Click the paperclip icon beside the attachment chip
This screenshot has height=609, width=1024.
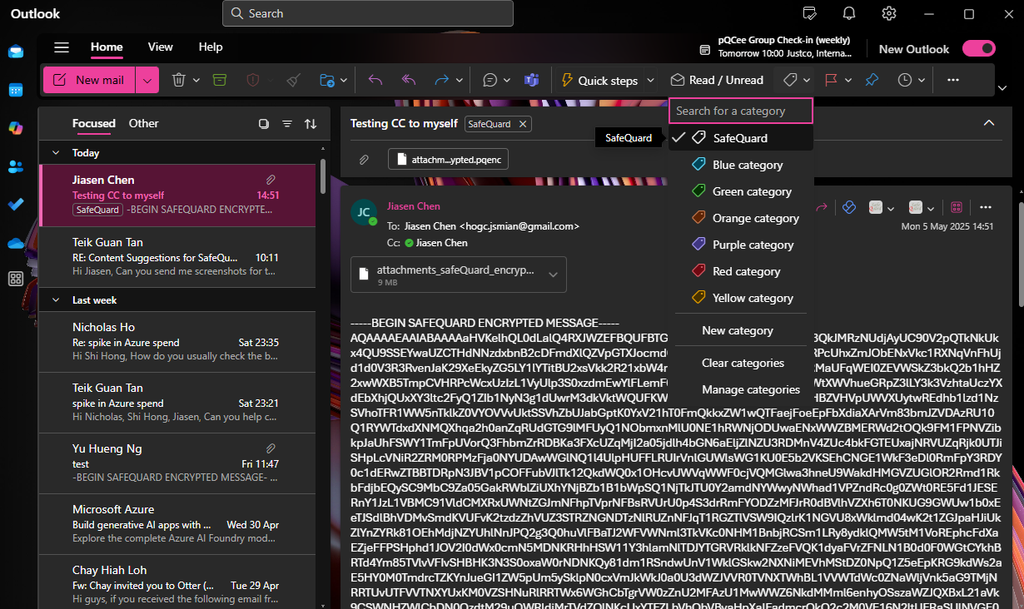click(x=364, y=160)
